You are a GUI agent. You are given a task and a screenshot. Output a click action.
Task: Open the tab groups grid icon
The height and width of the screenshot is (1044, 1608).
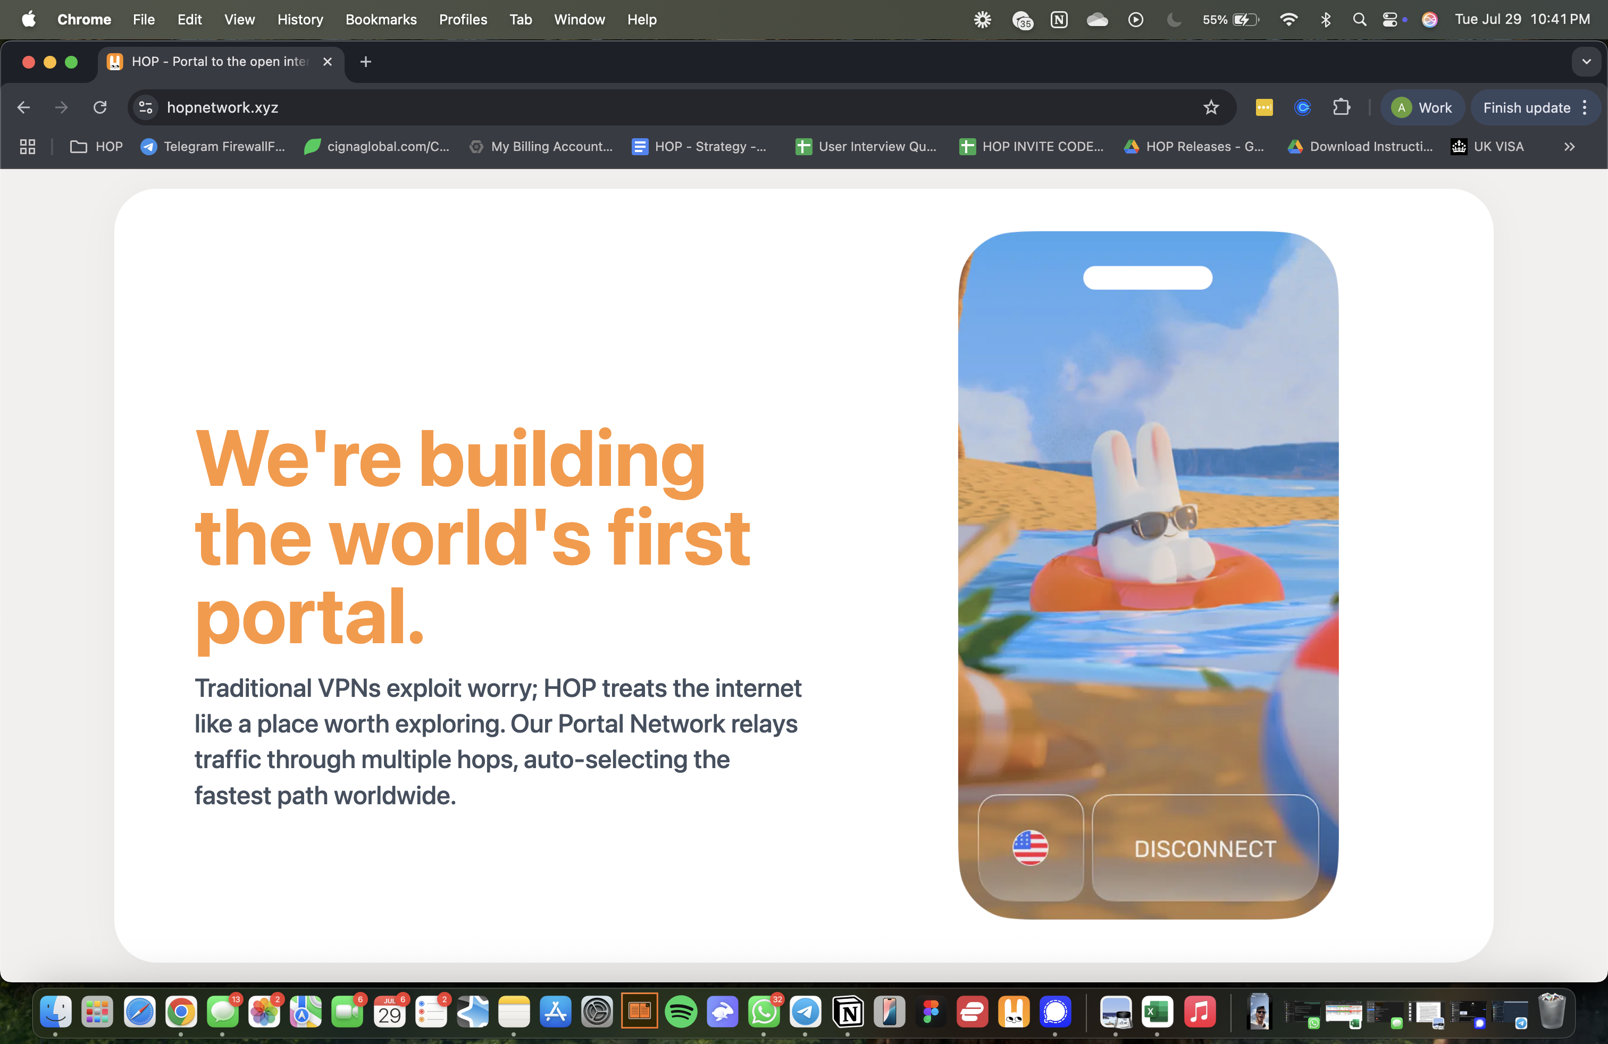[27, 147]
